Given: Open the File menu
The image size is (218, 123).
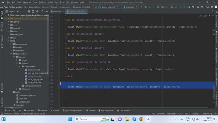Looking at the screenshot, I should 9,2.
